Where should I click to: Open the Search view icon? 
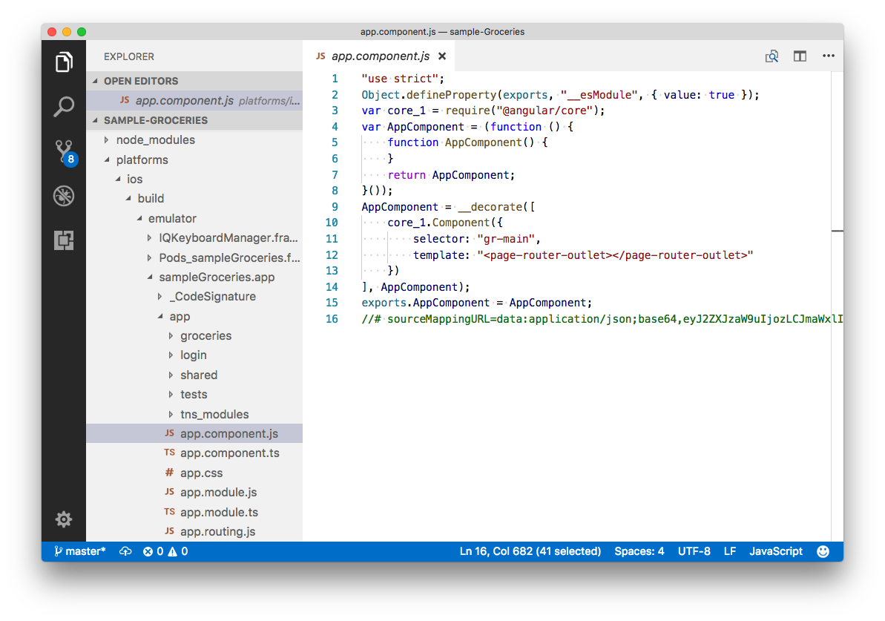click(x=64, y=107)
